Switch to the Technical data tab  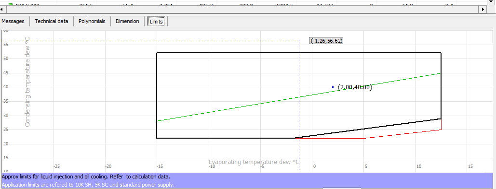click(x=52, y=22)
